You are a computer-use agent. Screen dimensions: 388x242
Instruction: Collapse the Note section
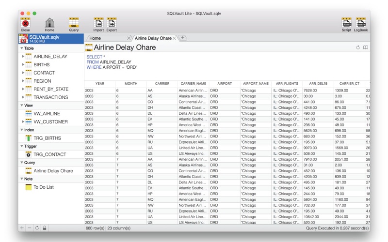point(22,179)
